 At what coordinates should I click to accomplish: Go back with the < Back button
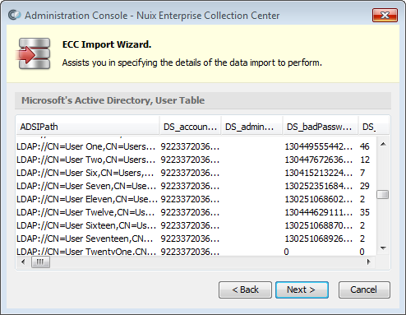coord(245,290)
